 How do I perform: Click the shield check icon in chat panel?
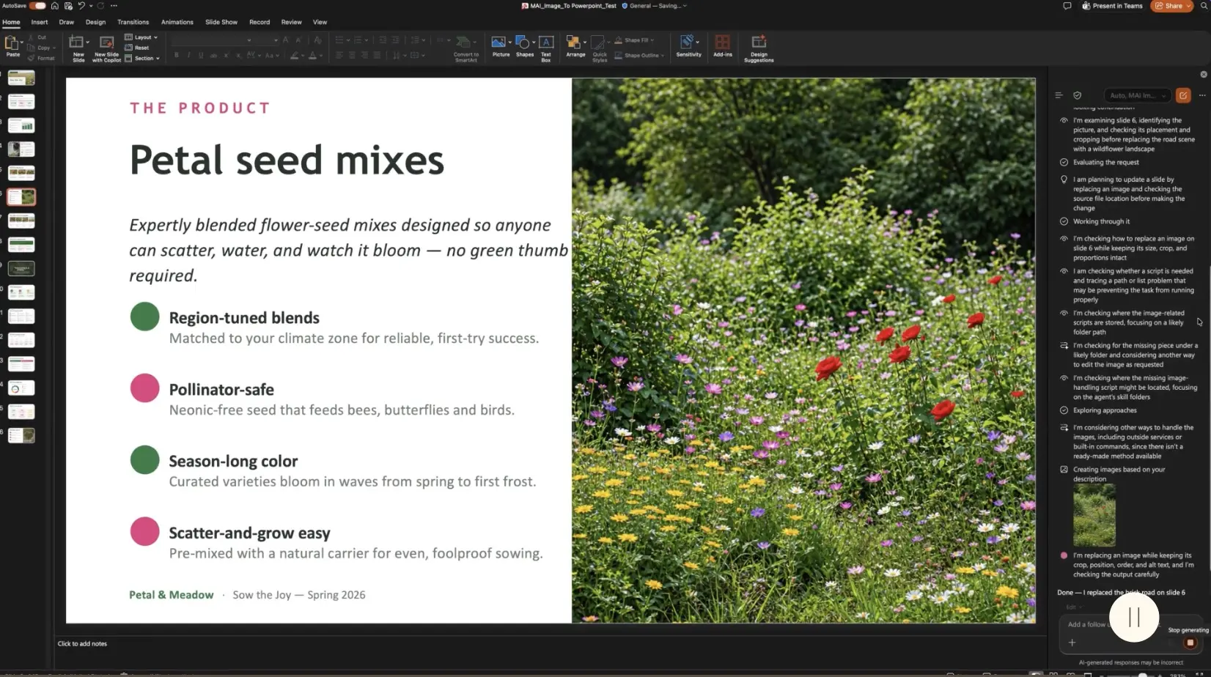(1077, 95)
